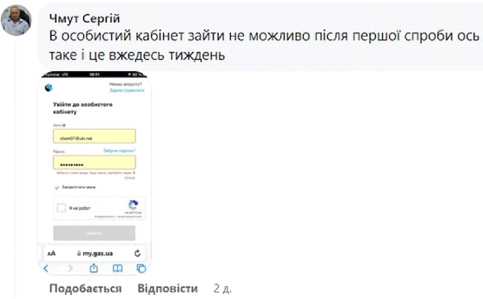Click the grey Увійти login button

pyautogui.click(x=94, y=233)
